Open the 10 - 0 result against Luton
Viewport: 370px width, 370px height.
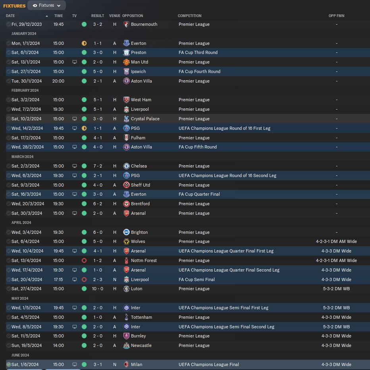click(x=98, y=289)
